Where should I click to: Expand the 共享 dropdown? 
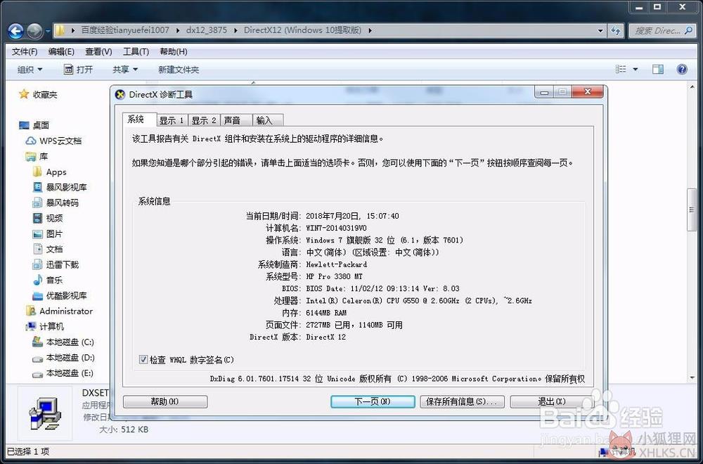[x=124, y=70]
